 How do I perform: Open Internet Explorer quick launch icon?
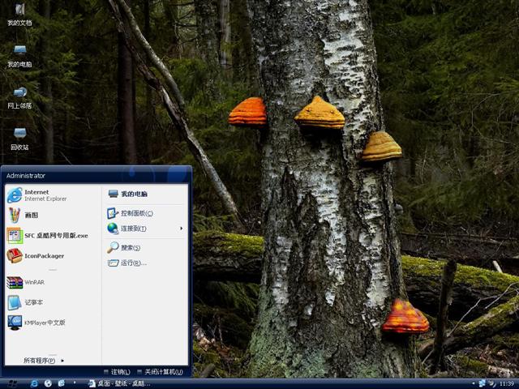pyautogui.click(x=34, y=383)
